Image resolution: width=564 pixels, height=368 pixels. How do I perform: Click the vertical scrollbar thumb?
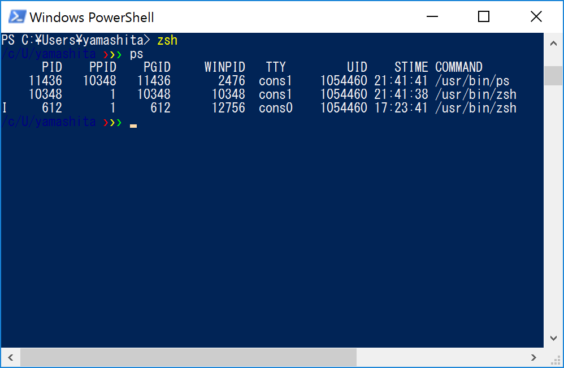tap(553, 76)
